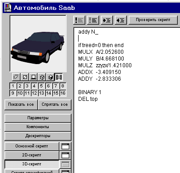Click the line "BINARY 1"
The image size is (180, 173).
[90, 92]
